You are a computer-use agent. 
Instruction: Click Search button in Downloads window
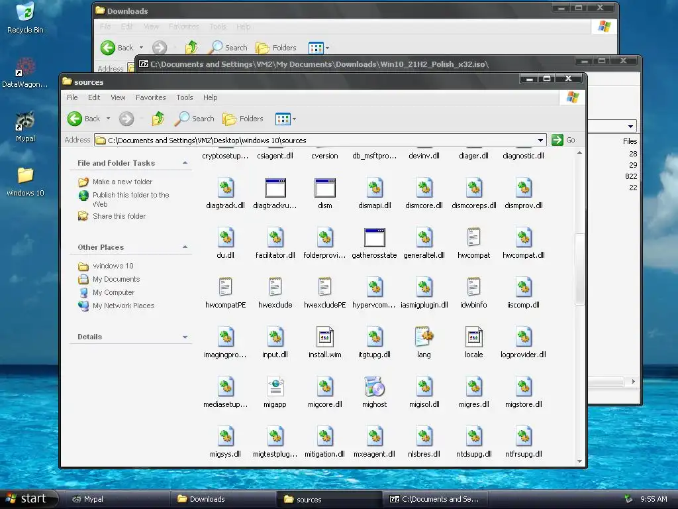pyautogui.click(x=228, y=48)
